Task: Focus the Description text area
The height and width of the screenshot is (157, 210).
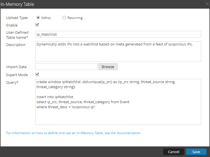Action: tap(118, 52)
